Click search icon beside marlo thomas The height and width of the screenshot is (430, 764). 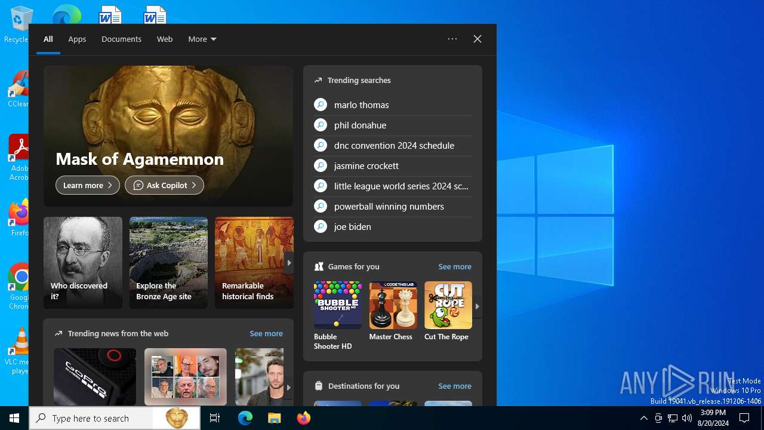[321, 105]
